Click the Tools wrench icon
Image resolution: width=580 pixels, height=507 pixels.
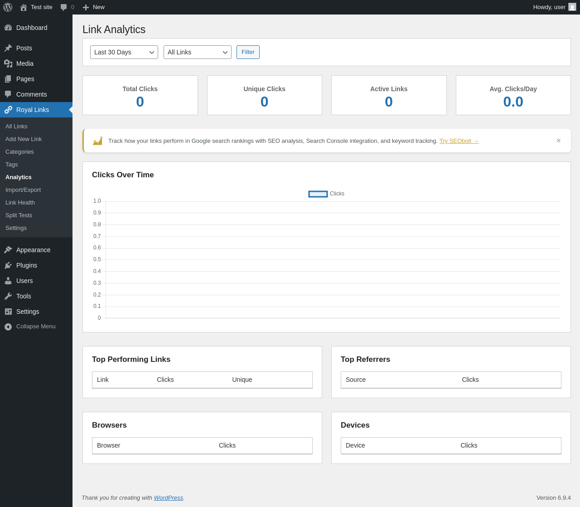click(8, 296)
